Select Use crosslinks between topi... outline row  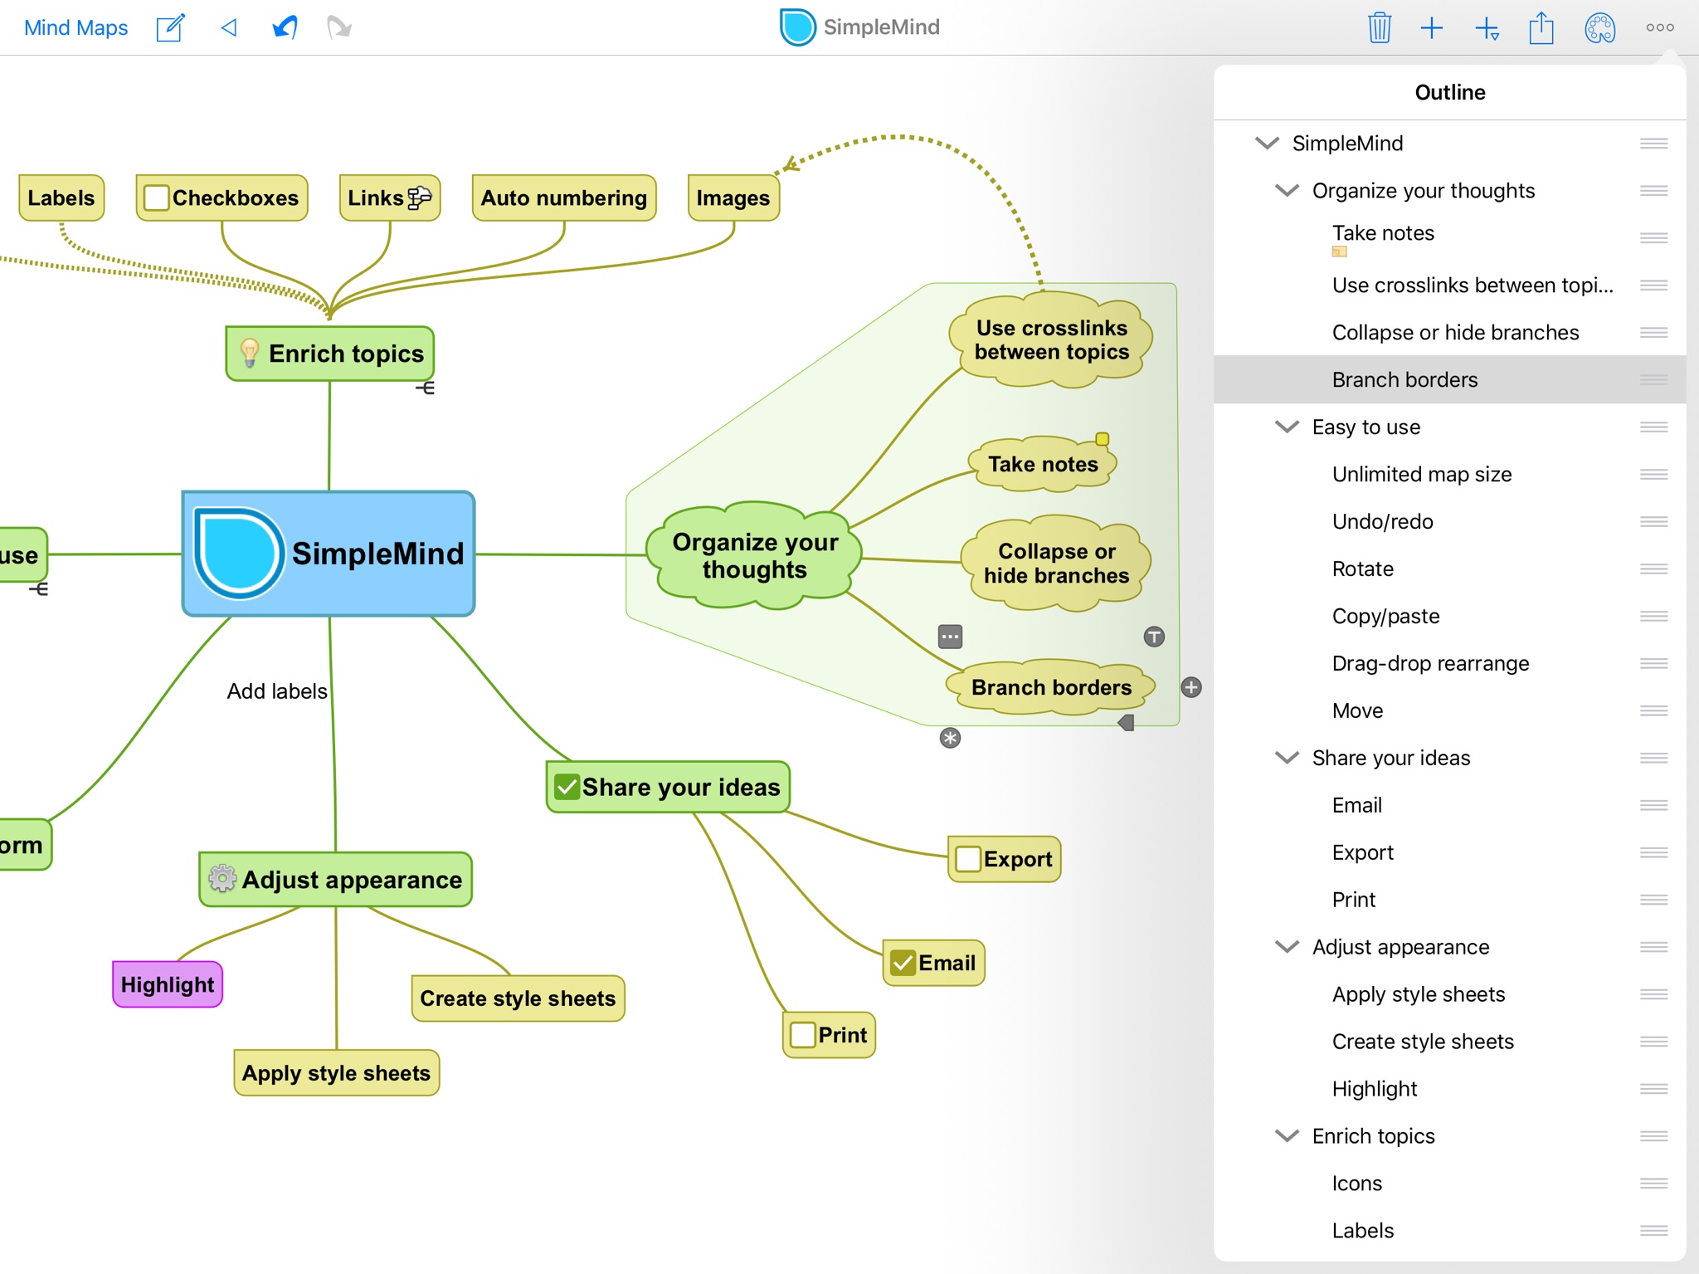point(1450,285)
